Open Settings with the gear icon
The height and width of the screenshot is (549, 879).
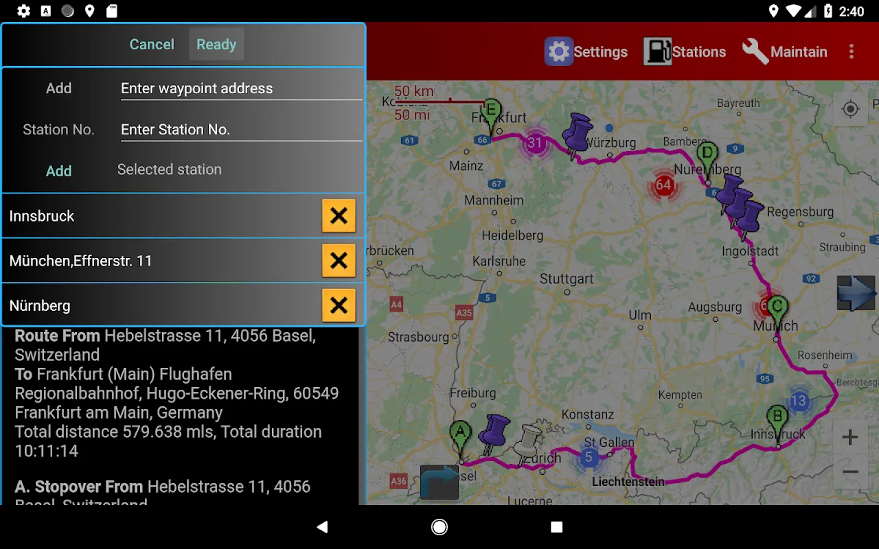(x=559, y=52)
